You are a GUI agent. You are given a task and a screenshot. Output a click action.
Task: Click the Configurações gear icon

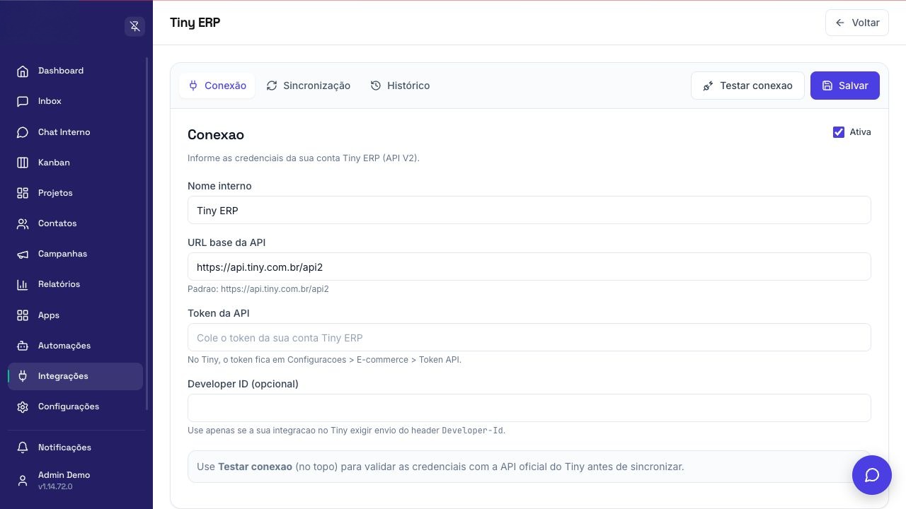[x=23, y=406]
